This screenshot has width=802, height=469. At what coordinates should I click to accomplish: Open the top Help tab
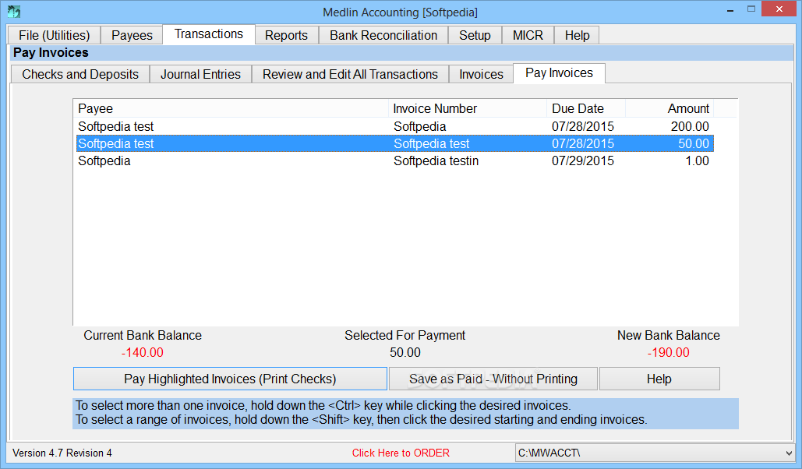[577, 35]
